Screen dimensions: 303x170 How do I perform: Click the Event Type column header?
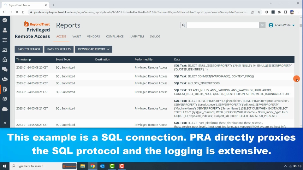point(63,59)
